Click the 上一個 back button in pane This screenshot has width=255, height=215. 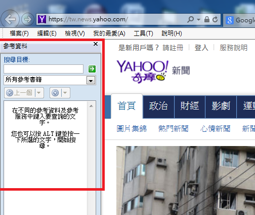point(20,93)
